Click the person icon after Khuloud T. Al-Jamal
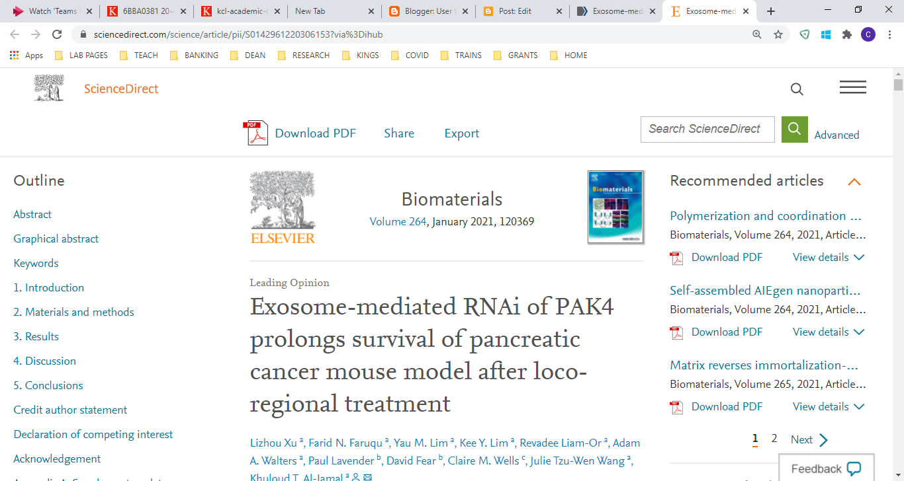This screenshot has width=904, height=481. tap(356, 478)
